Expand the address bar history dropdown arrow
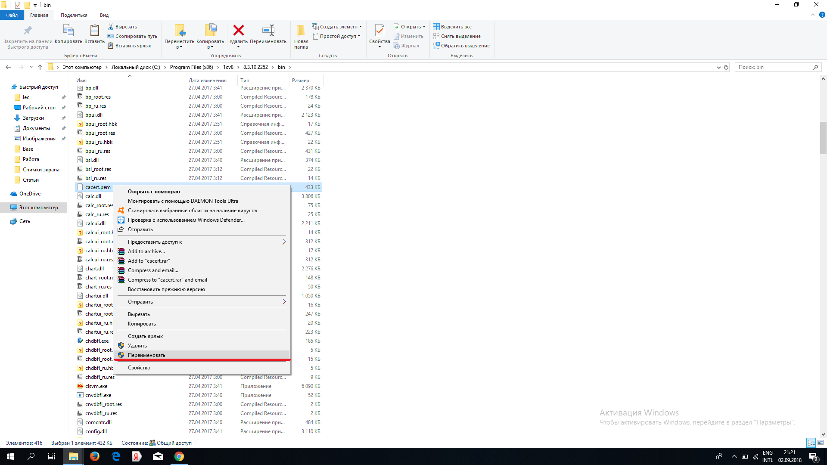The width and height of the screenshot is (827, 465). coord(718,67)
